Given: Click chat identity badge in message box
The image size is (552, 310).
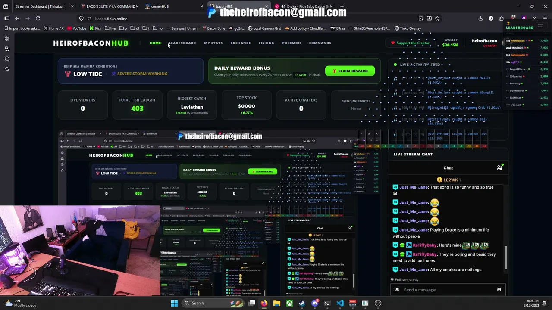Looking at the screenshot, I should click(397, 290).
